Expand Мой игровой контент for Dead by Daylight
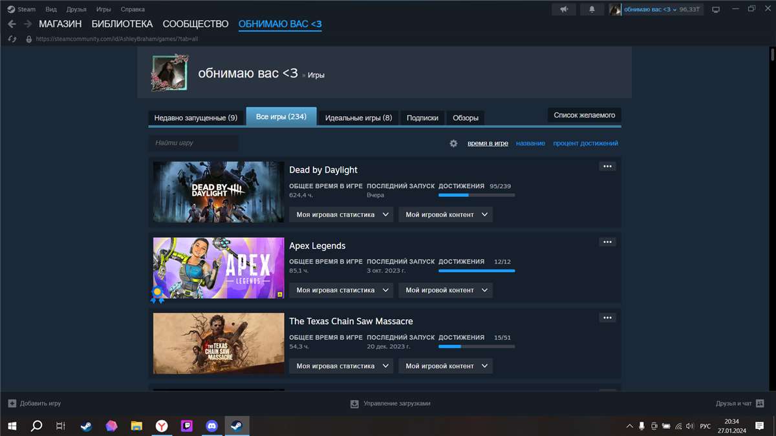Image resolution: width=776 pixels, height=436 pixels. tap(445, 214)
